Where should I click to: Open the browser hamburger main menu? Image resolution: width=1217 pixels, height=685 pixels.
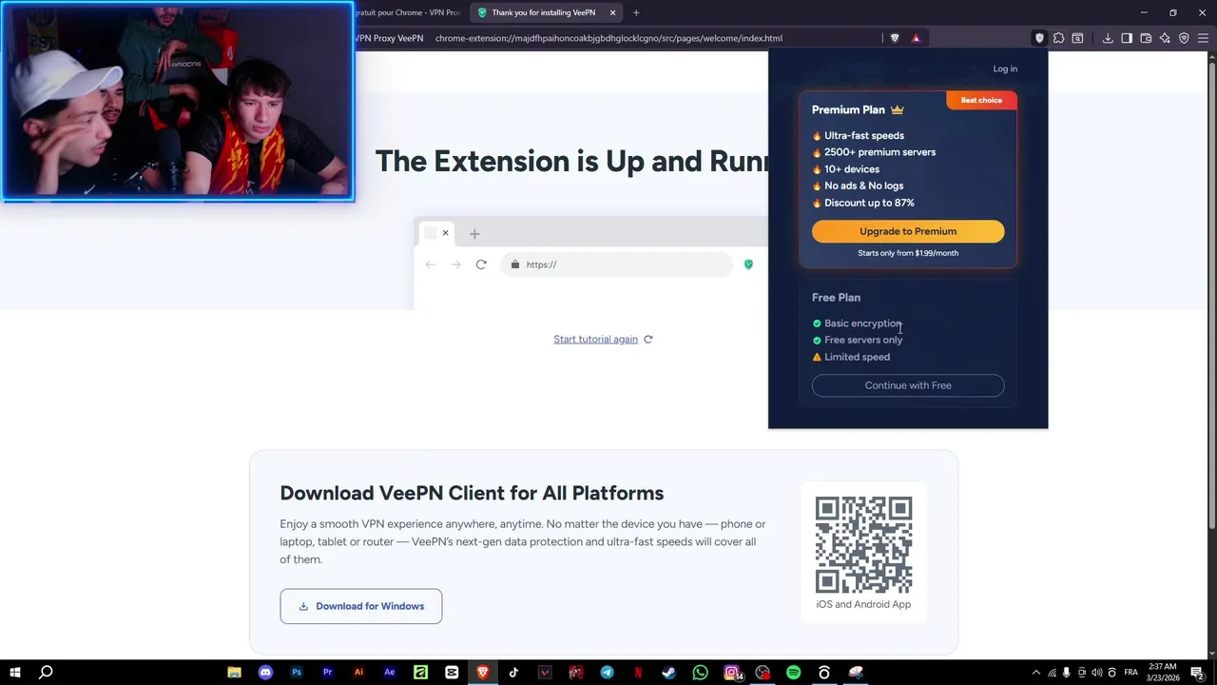[1203, 38]
